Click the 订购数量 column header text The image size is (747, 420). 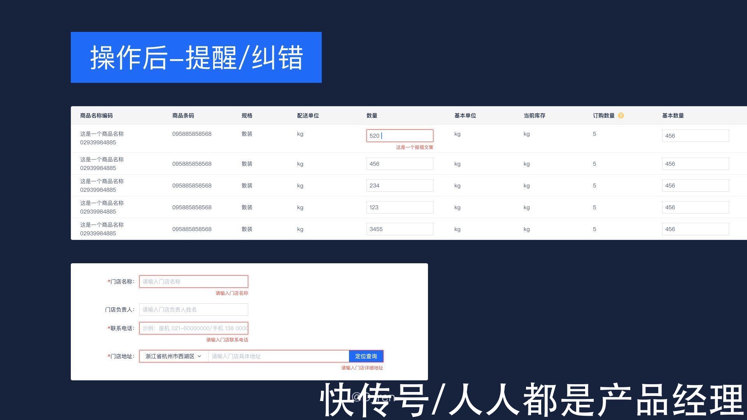click(604, 115)
